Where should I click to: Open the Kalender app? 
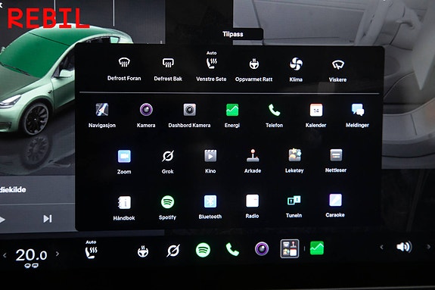click(315, 115)
